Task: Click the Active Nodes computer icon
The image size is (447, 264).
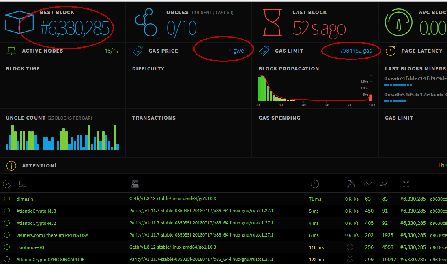Action: [11, 51]
